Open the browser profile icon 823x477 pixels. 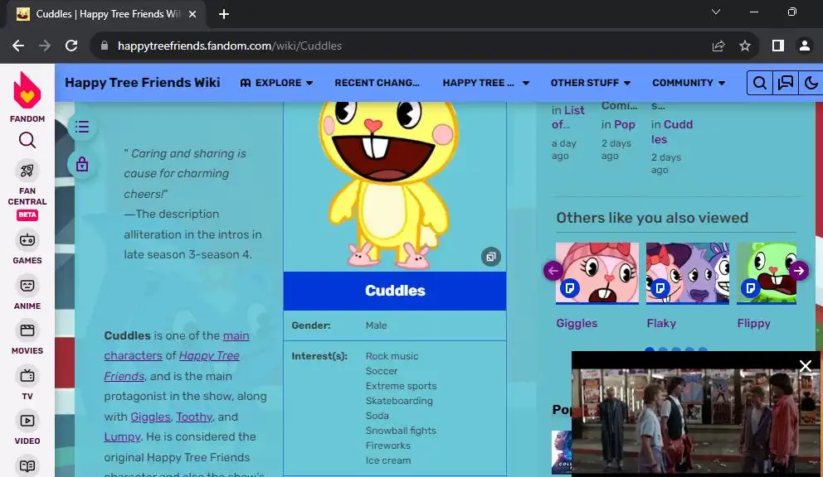(x=805, y=46)
